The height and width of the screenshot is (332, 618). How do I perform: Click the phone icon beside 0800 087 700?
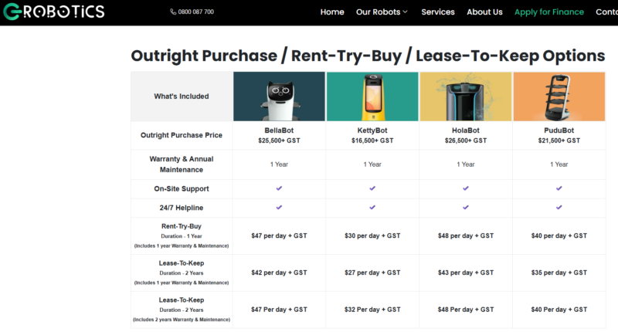coord(173,12)
